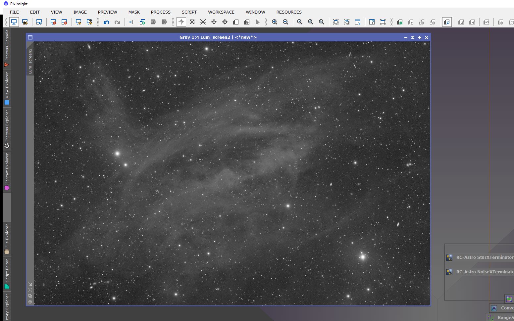Open the WORKSPACE menu
Viewport: 514px width, 321px height.
(221, 12)
